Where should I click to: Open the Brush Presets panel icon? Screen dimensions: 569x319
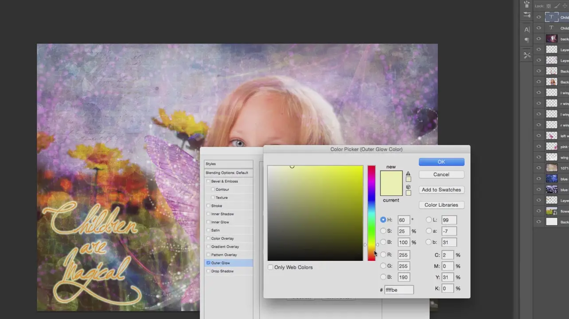coord(527,15)
